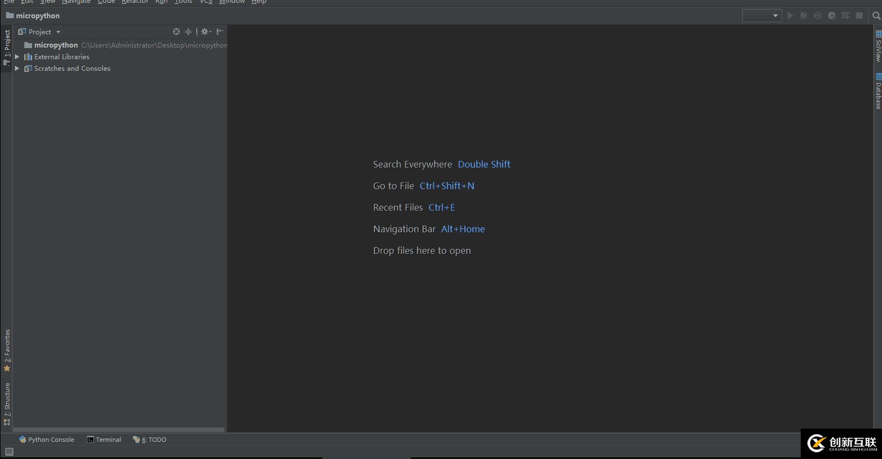Screen dimensions: 882x459
Task: Click the Scroll from Source crosshair icon
Action: 176,32
